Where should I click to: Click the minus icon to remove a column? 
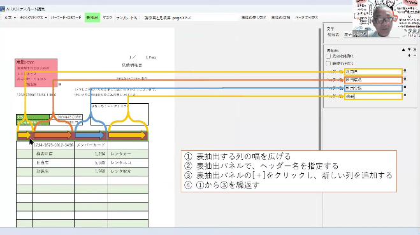tap(415, 55)
